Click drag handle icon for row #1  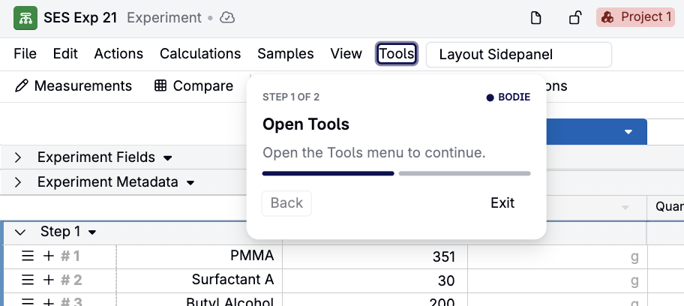(28, 256)
